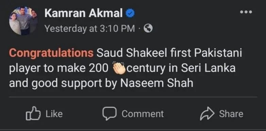
Task: Click the Comment text label
Action: (x=143, y=114)
